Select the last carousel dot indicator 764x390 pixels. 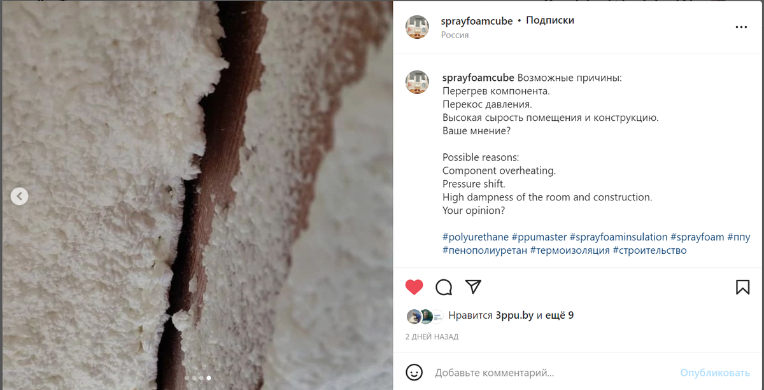(209, 378)
